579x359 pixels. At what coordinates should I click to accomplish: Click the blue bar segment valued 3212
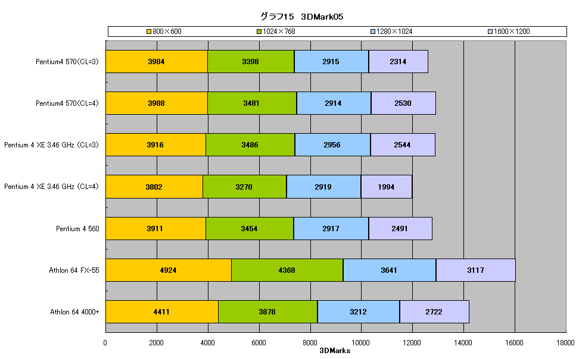point(359,312)
